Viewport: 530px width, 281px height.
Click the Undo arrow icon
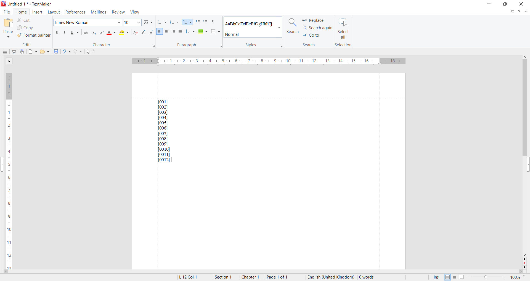pos(64,52)
